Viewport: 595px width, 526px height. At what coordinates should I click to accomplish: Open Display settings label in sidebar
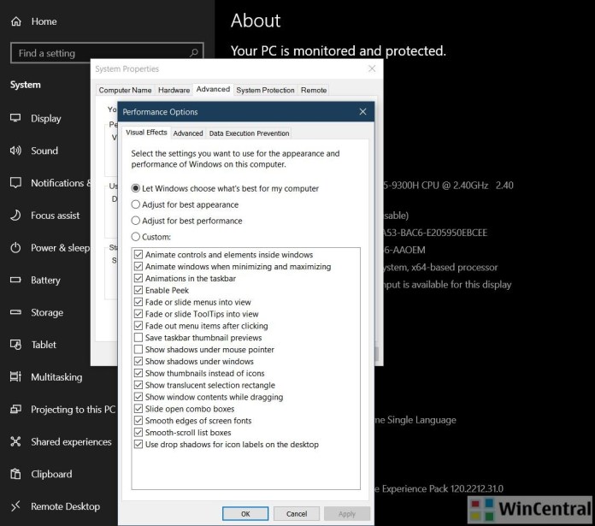coord(46,118)
